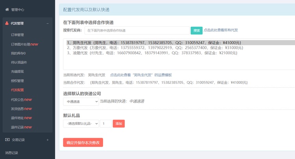This screenshot has width=295, height=159.
Task: Open the 默认快递公司 dropdown showing 中通速递
Action: 81,102
